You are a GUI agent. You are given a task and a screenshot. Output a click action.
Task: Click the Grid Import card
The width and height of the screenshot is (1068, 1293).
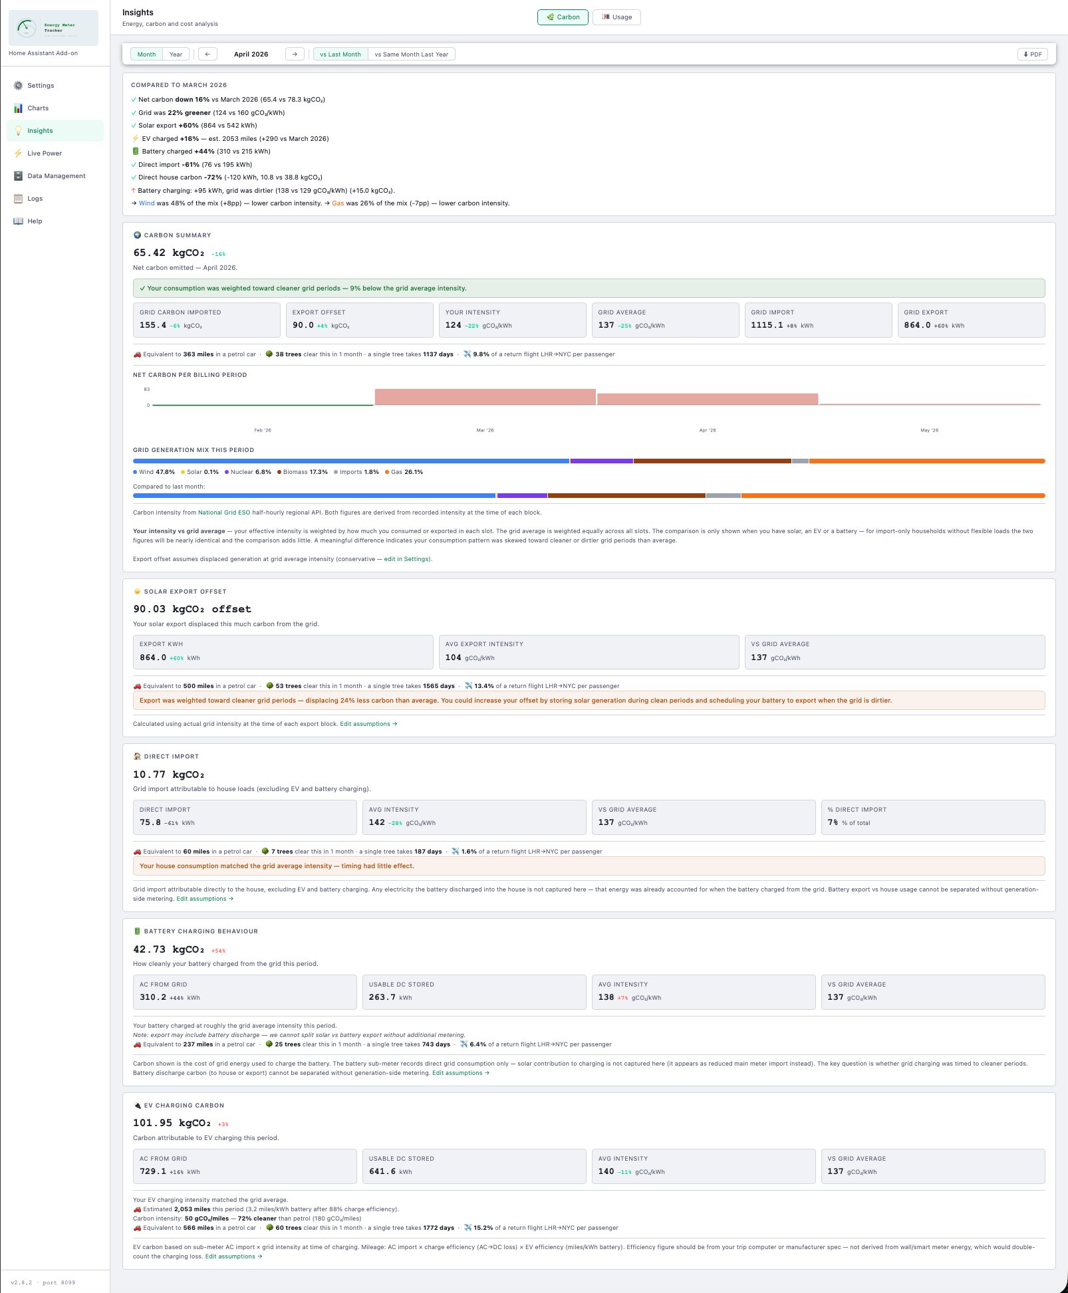coord(819,320)
